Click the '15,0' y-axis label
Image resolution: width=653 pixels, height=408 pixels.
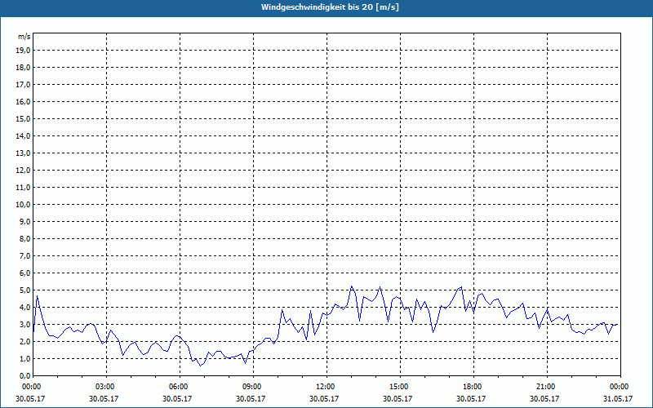click(24, 118)
